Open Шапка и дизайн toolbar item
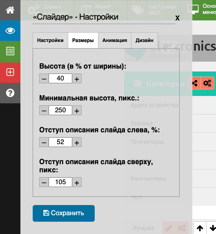 pos(47,10)
